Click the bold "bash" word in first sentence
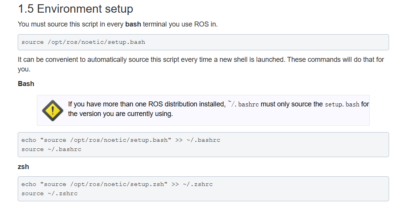The width and height of the screenshot is (416, 209). coord(134,24)
